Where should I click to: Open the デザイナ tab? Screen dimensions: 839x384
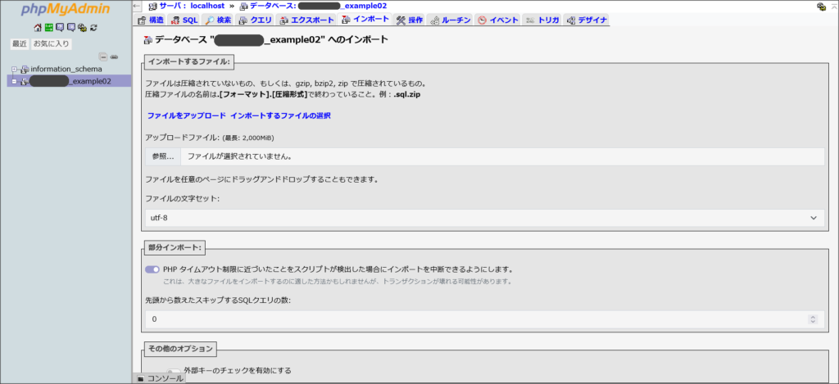587,20
